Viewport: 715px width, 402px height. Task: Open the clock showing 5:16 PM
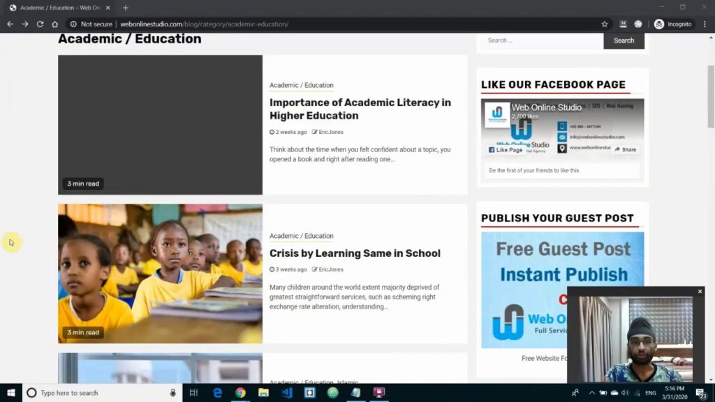tap(675, 393)
